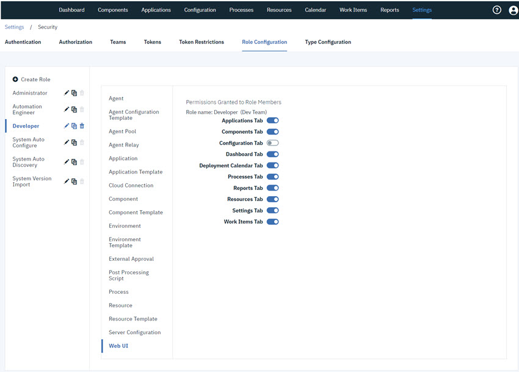Copy the System Version Import role
The width and height of the screenshot is (519, 372).
pos(74,181)
